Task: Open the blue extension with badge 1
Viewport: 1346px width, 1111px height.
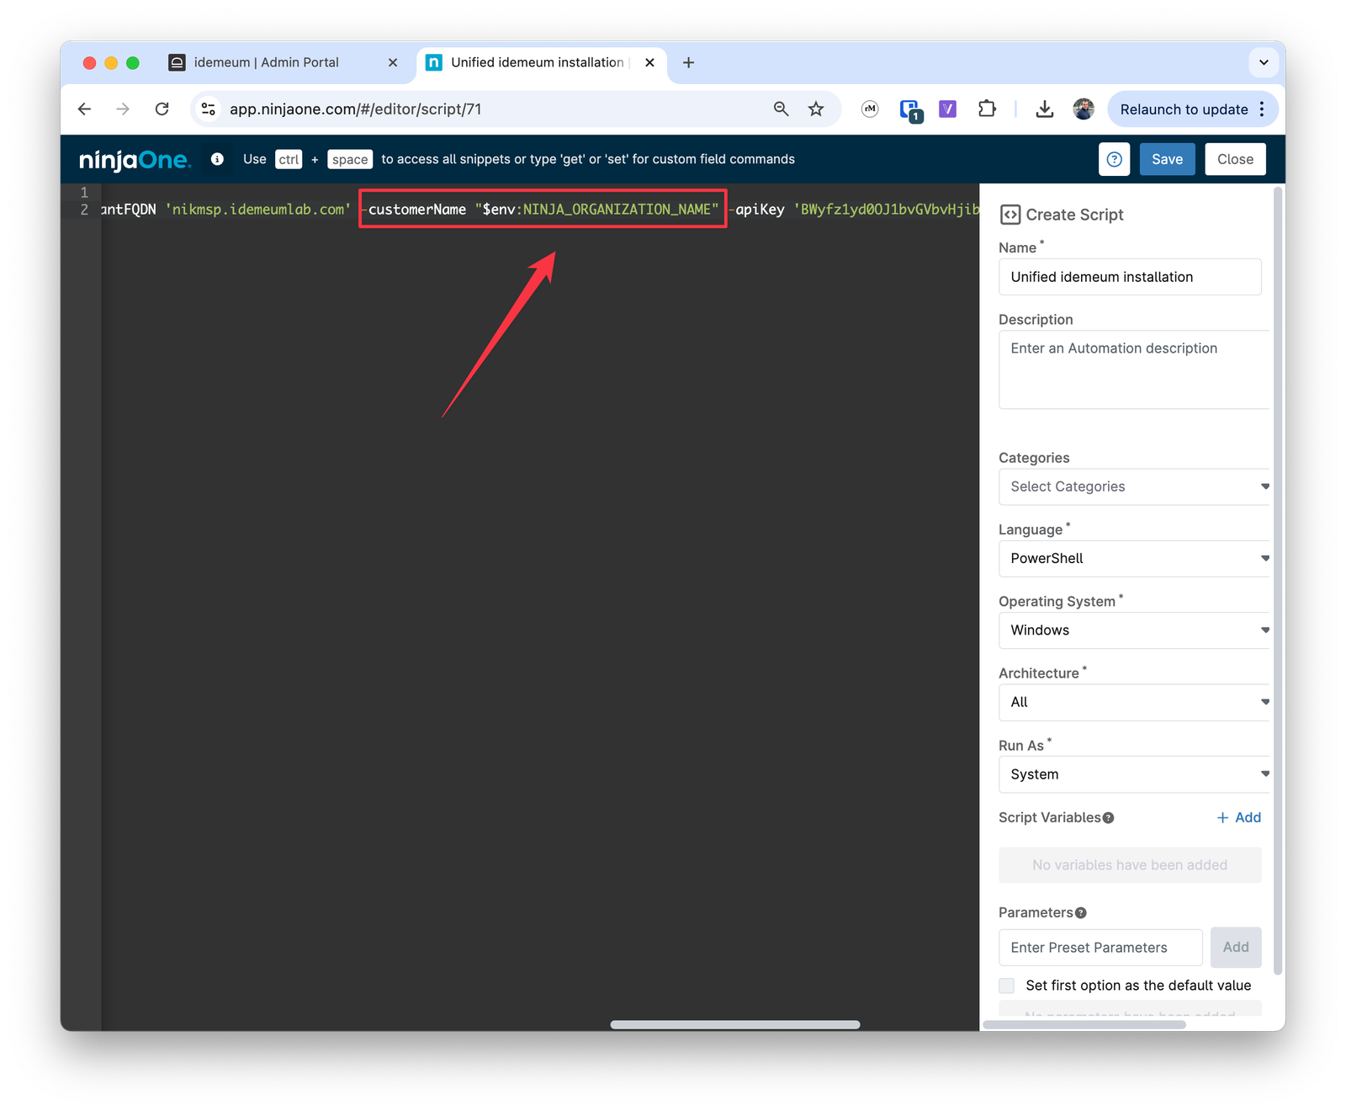Action: 910,109
